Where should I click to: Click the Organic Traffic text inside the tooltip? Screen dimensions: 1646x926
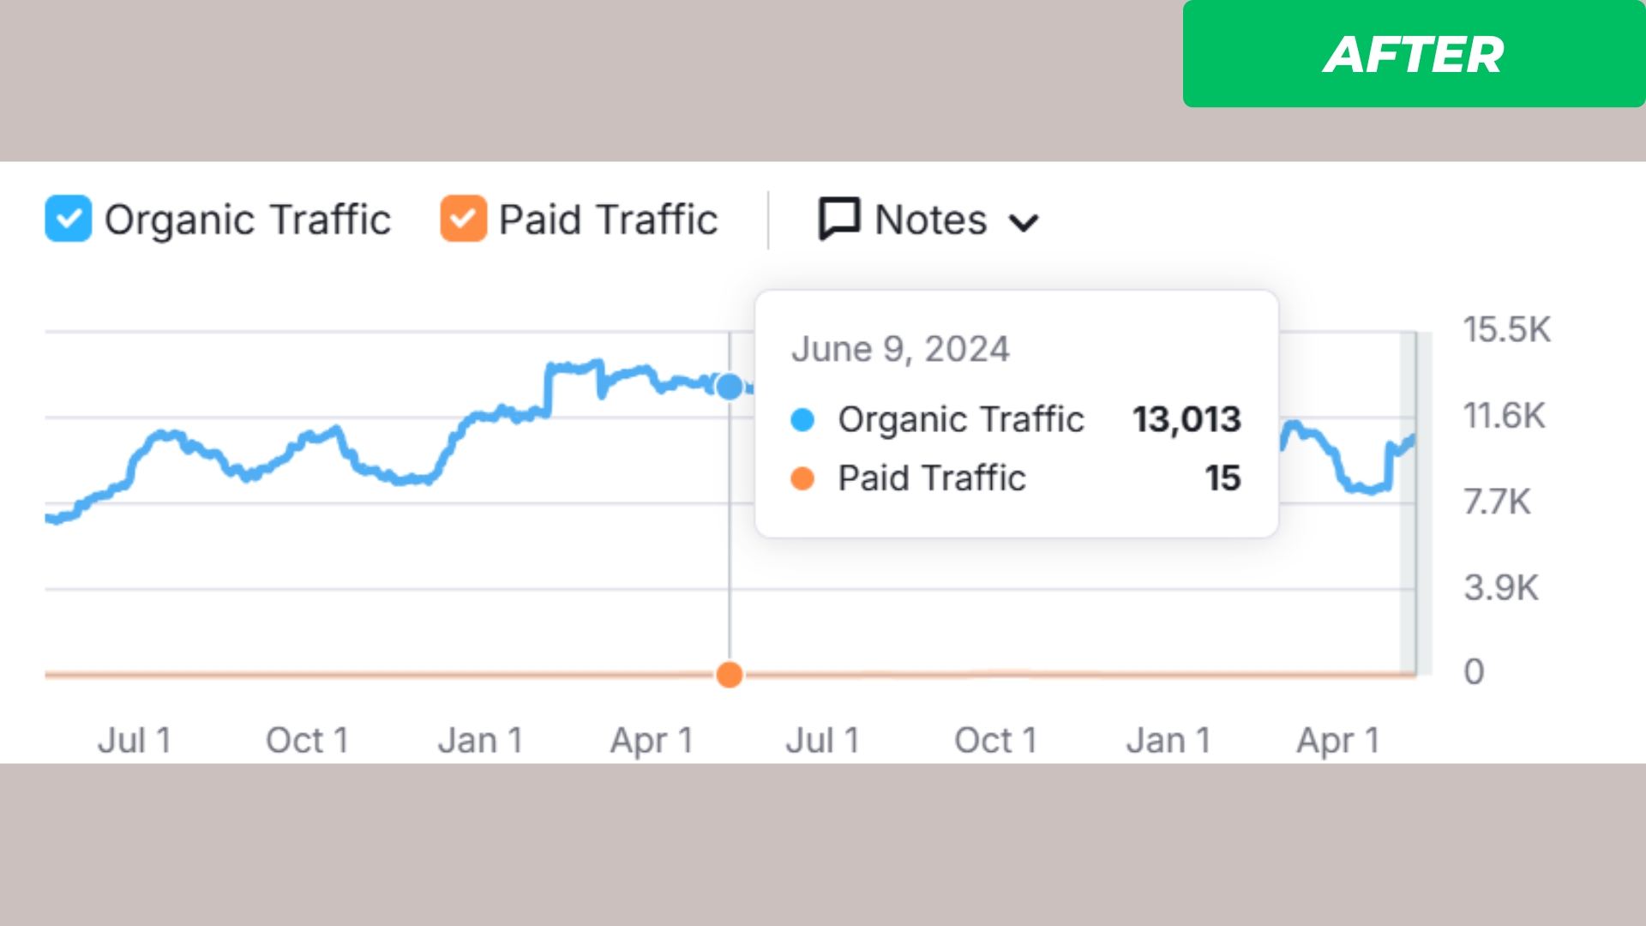pos(961,419)
